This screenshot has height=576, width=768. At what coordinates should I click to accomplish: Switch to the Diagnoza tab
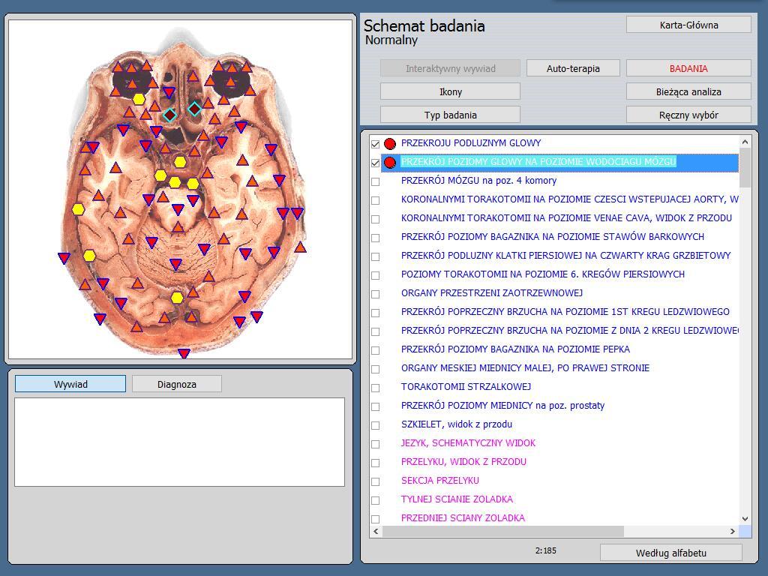tap(177, 384)
